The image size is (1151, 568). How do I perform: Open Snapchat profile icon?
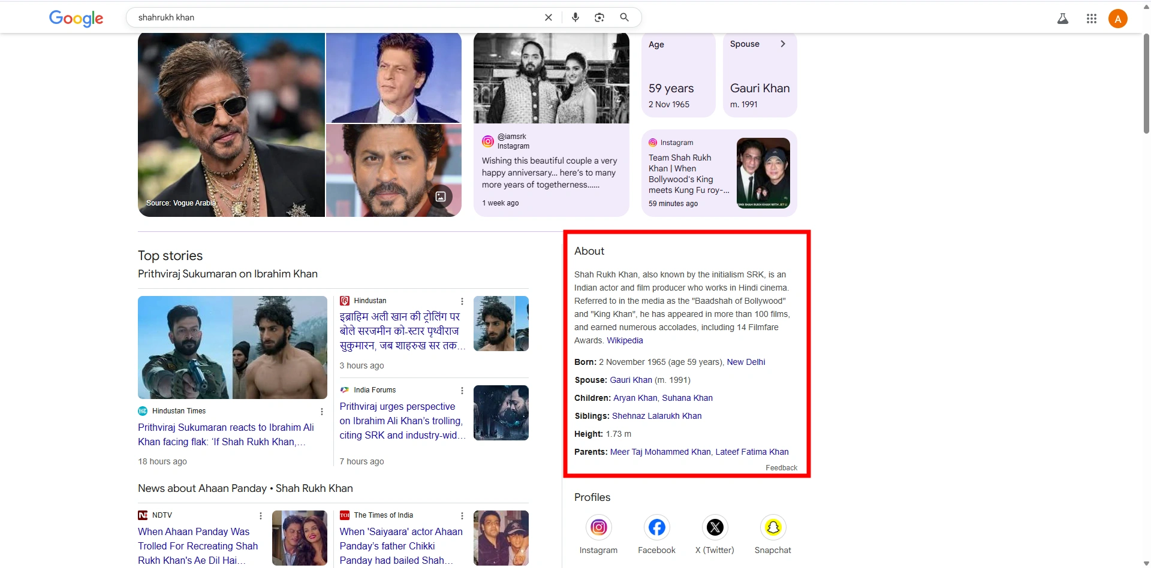click(773, 527)
